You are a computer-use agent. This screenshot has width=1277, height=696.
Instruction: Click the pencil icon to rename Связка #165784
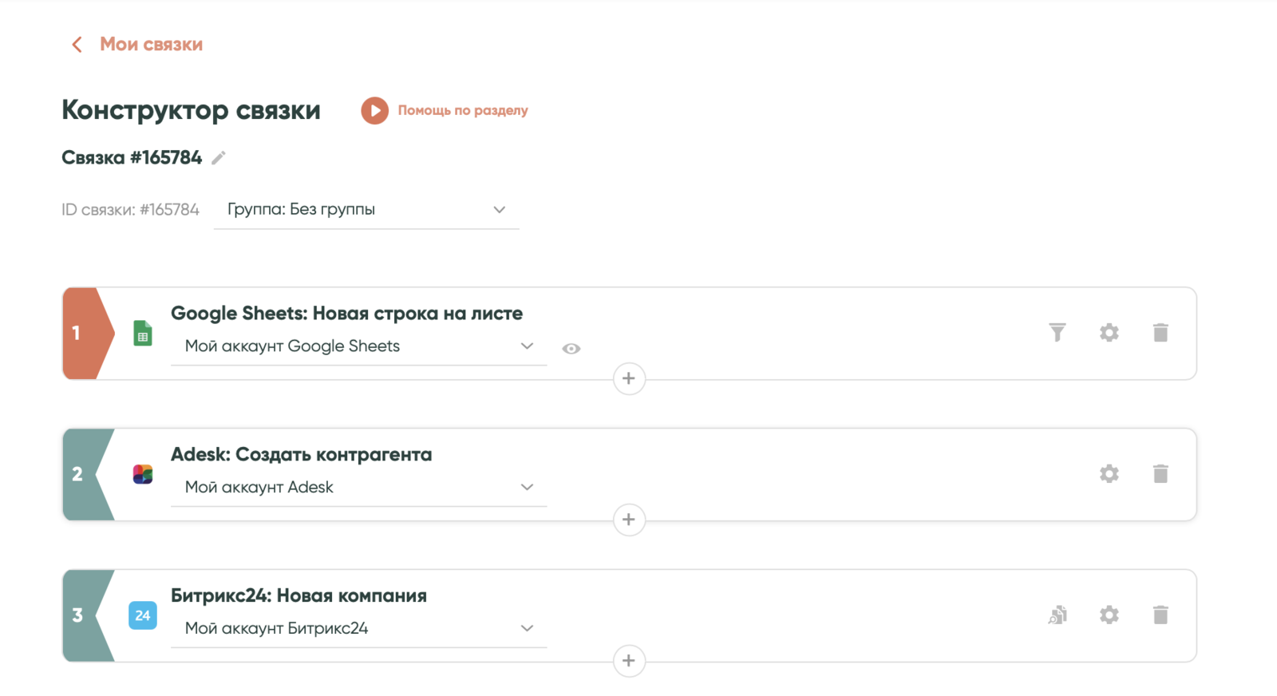coord(219,158)
